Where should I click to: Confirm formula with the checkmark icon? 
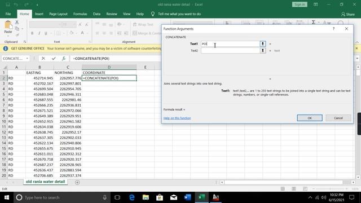[54, 59]
